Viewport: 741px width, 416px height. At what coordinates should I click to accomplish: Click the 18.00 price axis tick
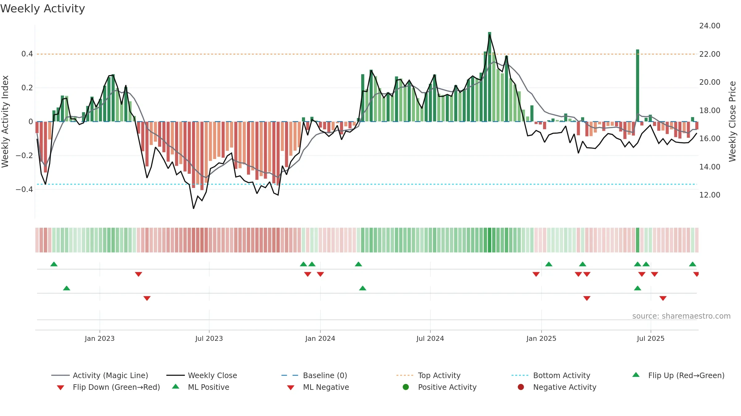pyautogui.click(x=710, y=110)
